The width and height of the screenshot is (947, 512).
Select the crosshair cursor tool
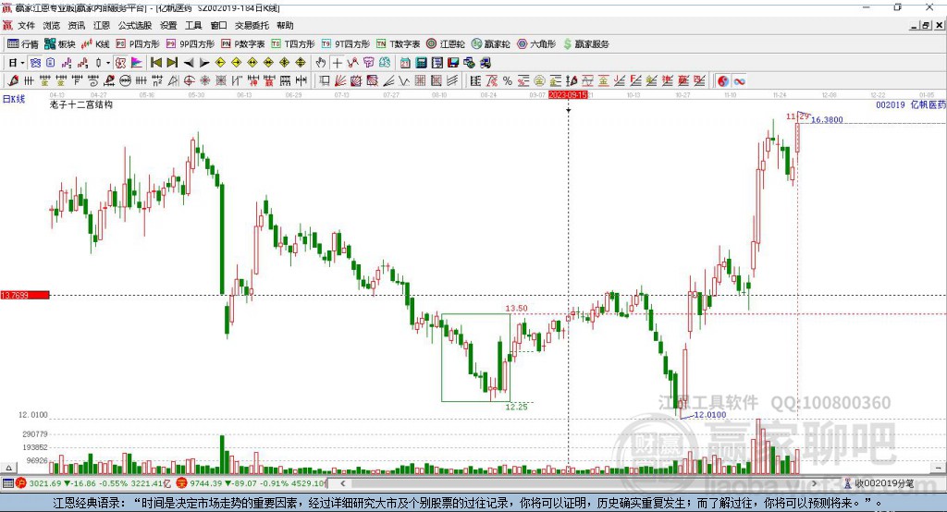337,62
